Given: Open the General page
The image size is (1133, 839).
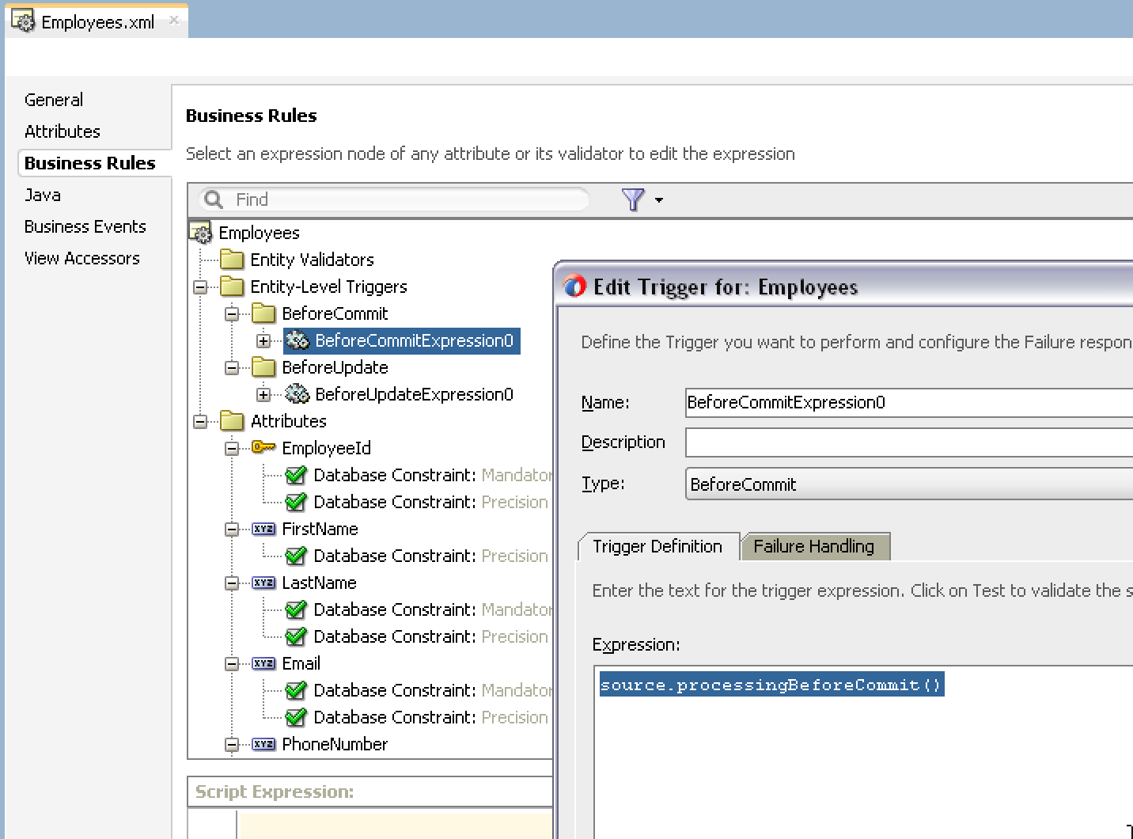Looking at the screenshot, I should click(x=54, y=100).
